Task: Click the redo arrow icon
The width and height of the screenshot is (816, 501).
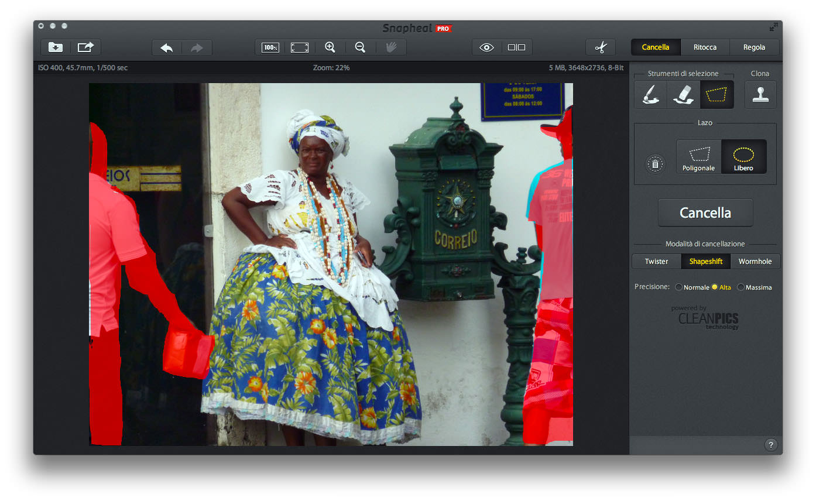Action: tap(197, 47)
